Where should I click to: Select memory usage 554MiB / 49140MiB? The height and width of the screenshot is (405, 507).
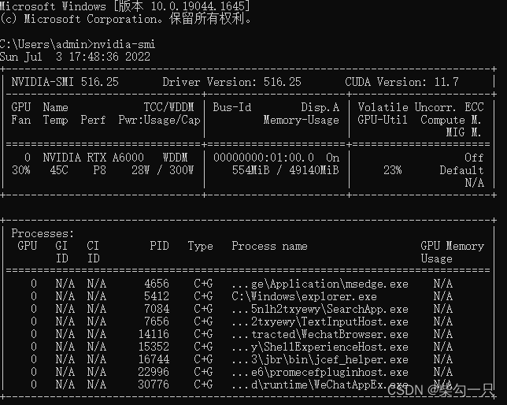click(286, 170)
